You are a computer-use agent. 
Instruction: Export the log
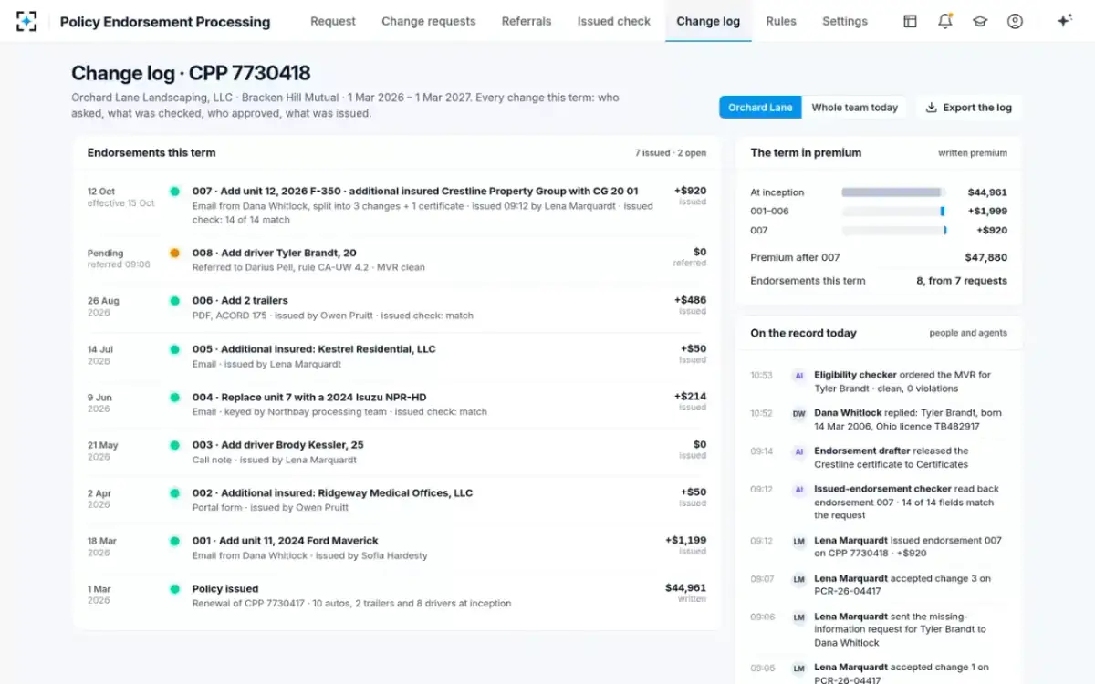pyautogui.click(x=968, y=108)
